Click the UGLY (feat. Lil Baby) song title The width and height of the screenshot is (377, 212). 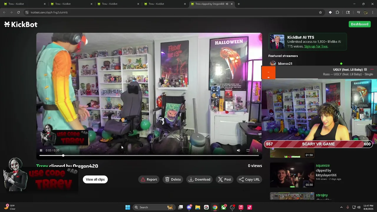coord(348,69)
